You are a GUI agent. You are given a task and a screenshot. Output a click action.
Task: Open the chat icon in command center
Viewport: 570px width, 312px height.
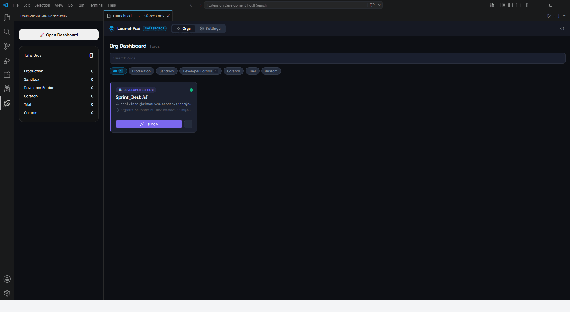[372, 5]
